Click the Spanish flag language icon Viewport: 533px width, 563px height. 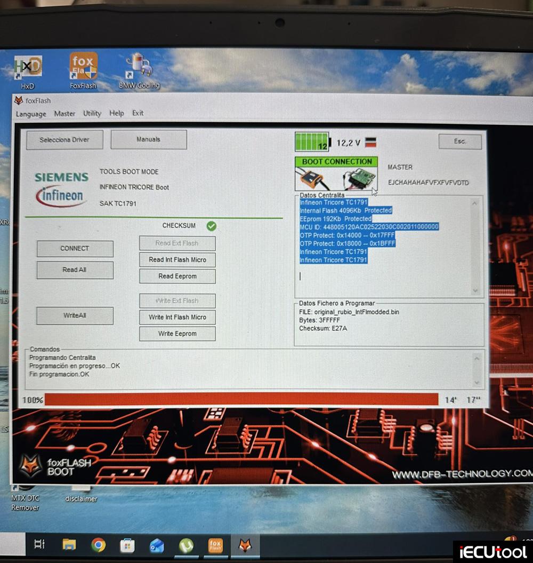[370, 142]
